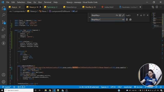Open the Accounts menu icon
The height and width of the screenshot is (92, 164).
pyautogui.click(x=4, y=75)
